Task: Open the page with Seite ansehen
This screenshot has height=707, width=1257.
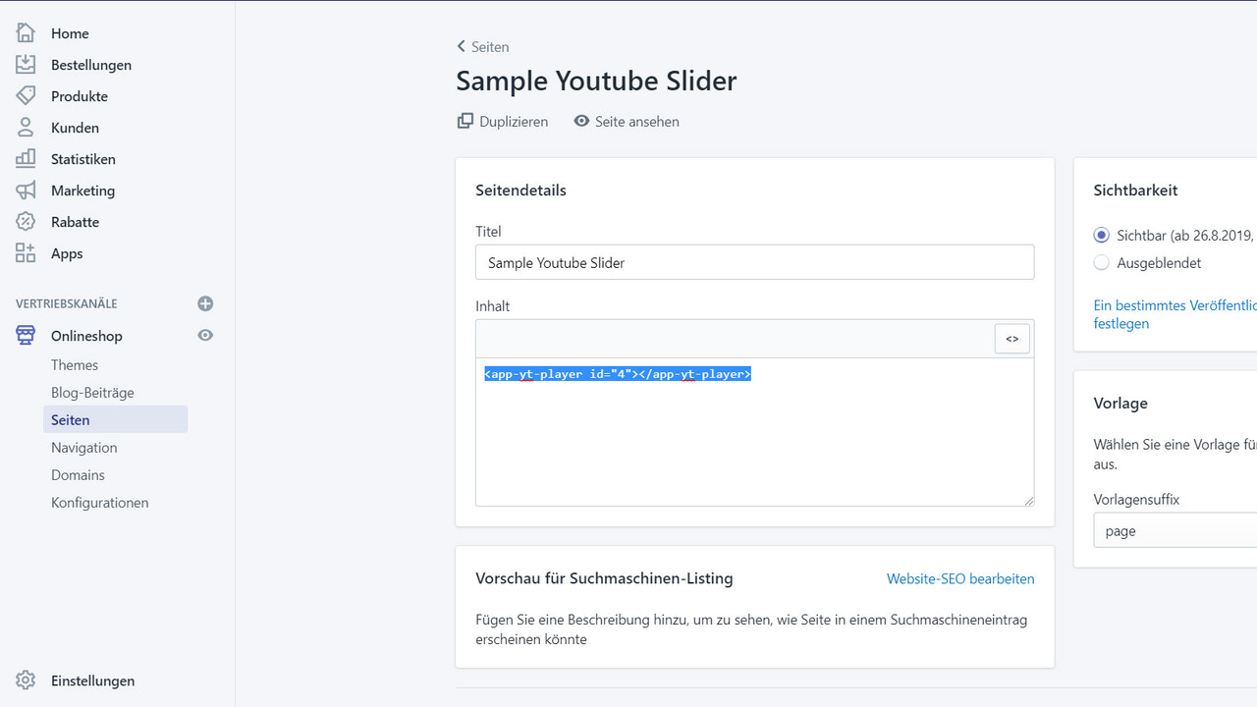Action: pyautogui.click(x=636, y=121)
